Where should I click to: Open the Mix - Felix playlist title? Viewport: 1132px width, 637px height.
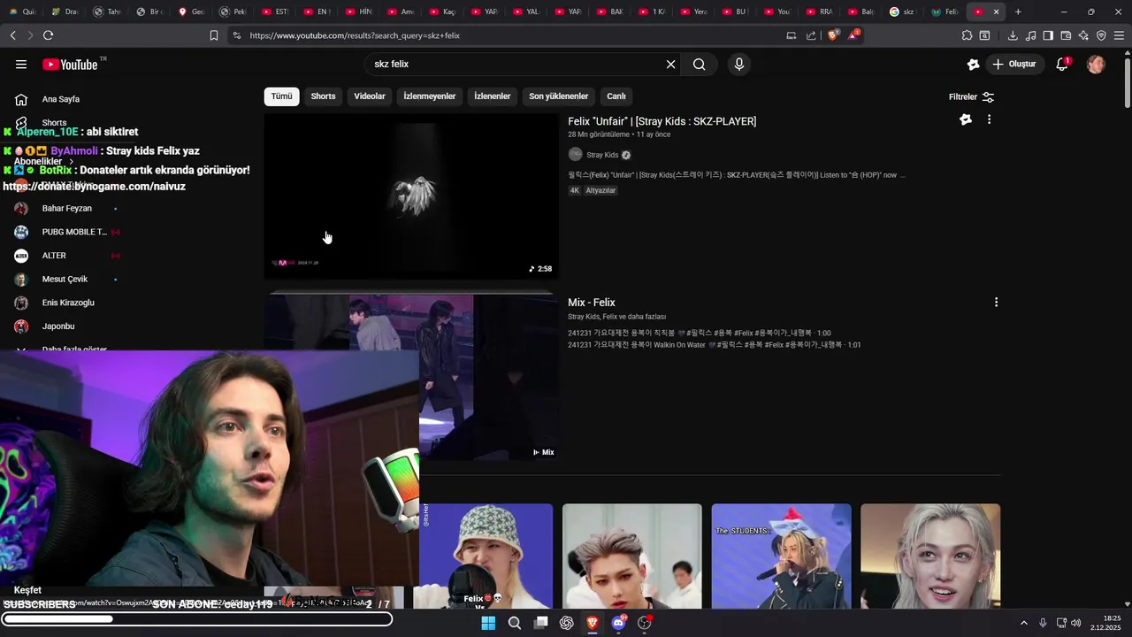click(x=592, y=303)
